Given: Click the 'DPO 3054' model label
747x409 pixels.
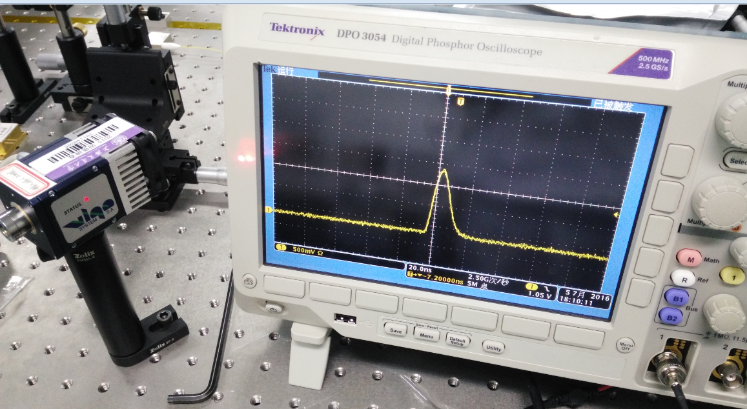Looking at the screenshot, I should pos(362,35).
